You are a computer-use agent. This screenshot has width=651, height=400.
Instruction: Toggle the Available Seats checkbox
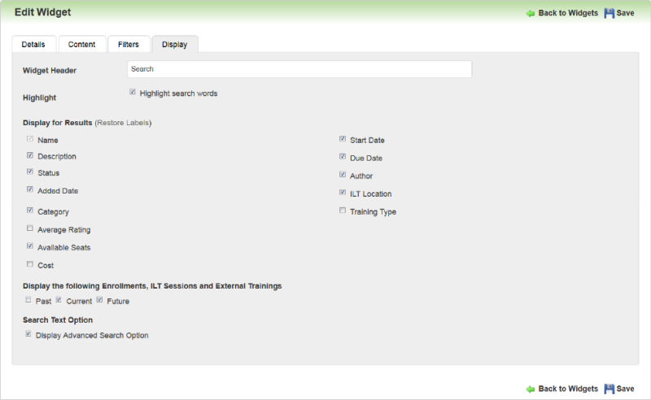(30, 246)
